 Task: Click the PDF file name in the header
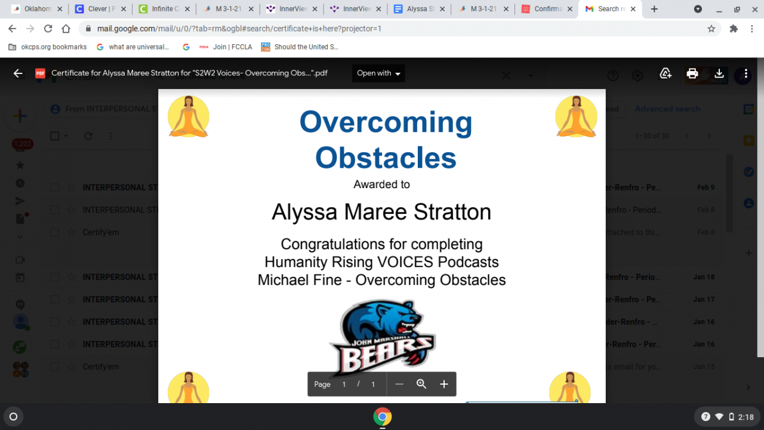(x=189, y=73)
